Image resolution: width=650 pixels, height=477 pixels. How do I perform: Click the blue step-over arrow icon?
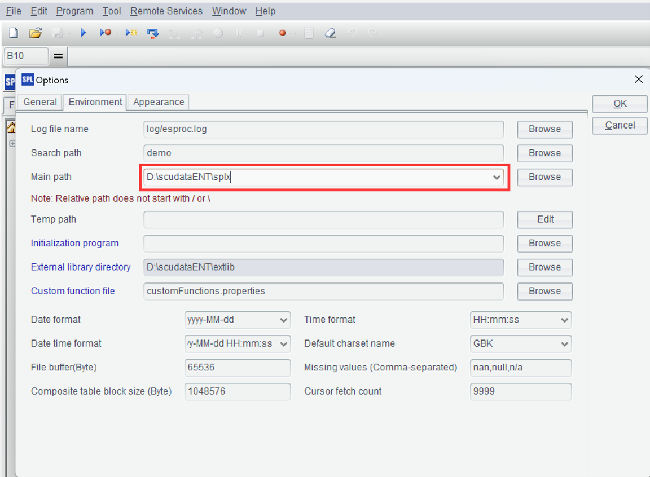(x=153, y=33)
